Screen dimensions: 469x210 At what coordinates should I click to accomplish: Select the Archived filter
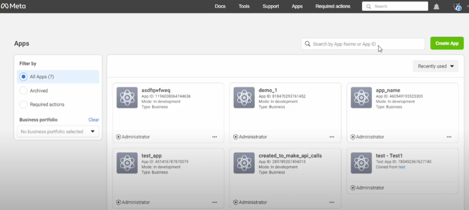tap(23, 91)
